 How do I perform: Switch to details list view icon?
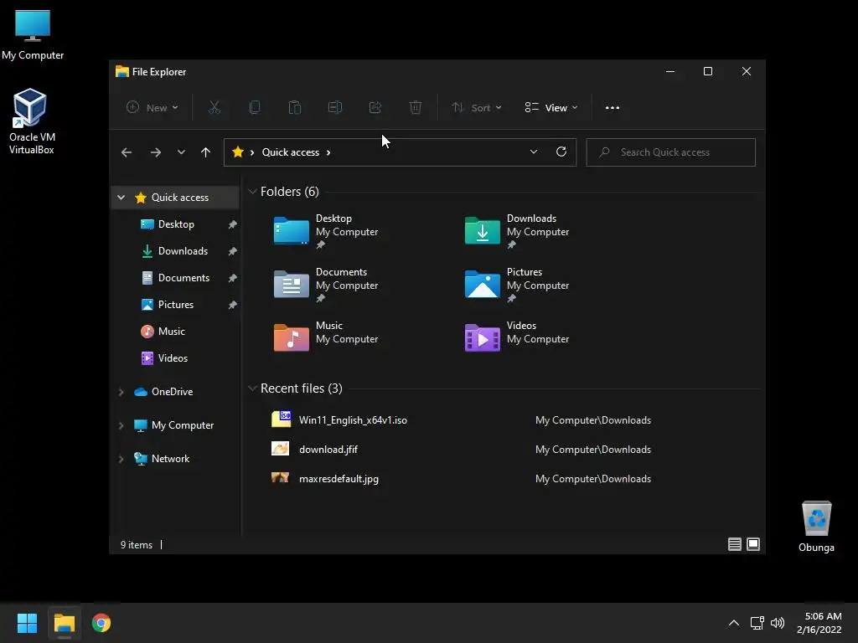pyautogui.click(x=734, y=544)
